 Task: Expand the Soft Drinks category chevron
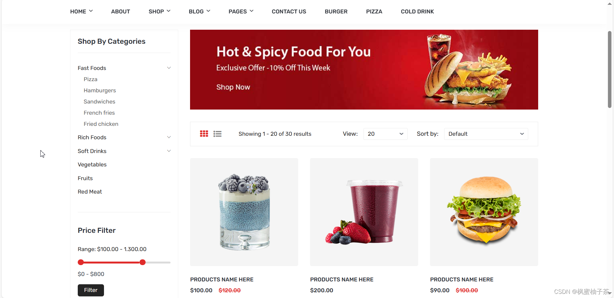click(x=169, y=151)
